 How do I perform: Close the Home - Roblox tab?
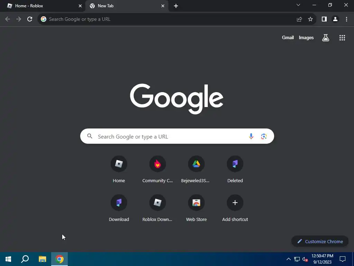pyautogui.click(x=80, y=6)
